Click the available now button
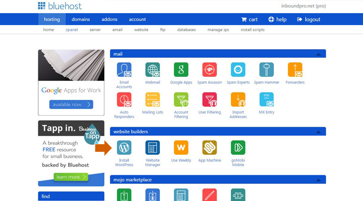Viewport: 363px width, 201px height. pos(71,105)
